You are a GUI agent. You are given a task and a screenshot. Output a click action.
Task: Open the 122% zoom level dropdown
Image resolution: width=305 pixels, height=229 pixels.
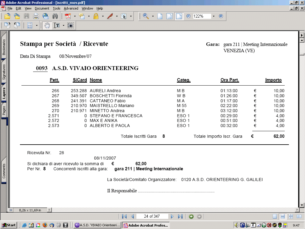coord(214,16)
